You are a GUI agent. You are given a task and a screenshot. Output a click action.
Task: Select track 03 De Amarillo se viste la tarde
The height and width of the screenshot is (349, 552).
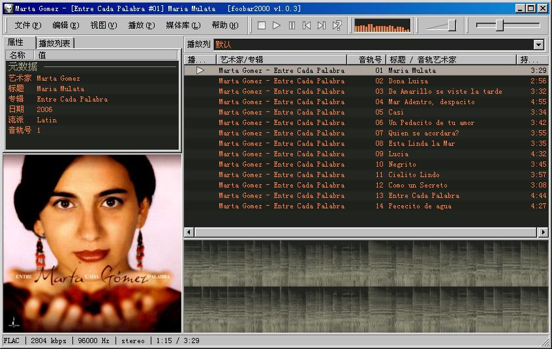click(366, 91)
